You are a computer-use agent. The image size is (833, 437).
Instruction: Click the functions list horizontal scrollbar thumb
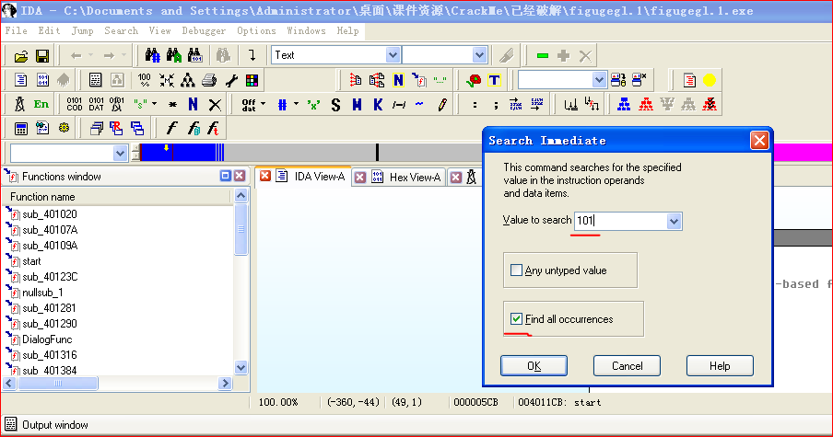tap(58, 383)
